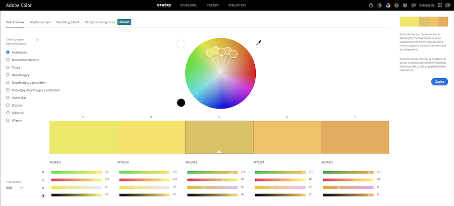Click swatch A's R slider (237)
Viewport: 454px width, 206px height.
77,172
